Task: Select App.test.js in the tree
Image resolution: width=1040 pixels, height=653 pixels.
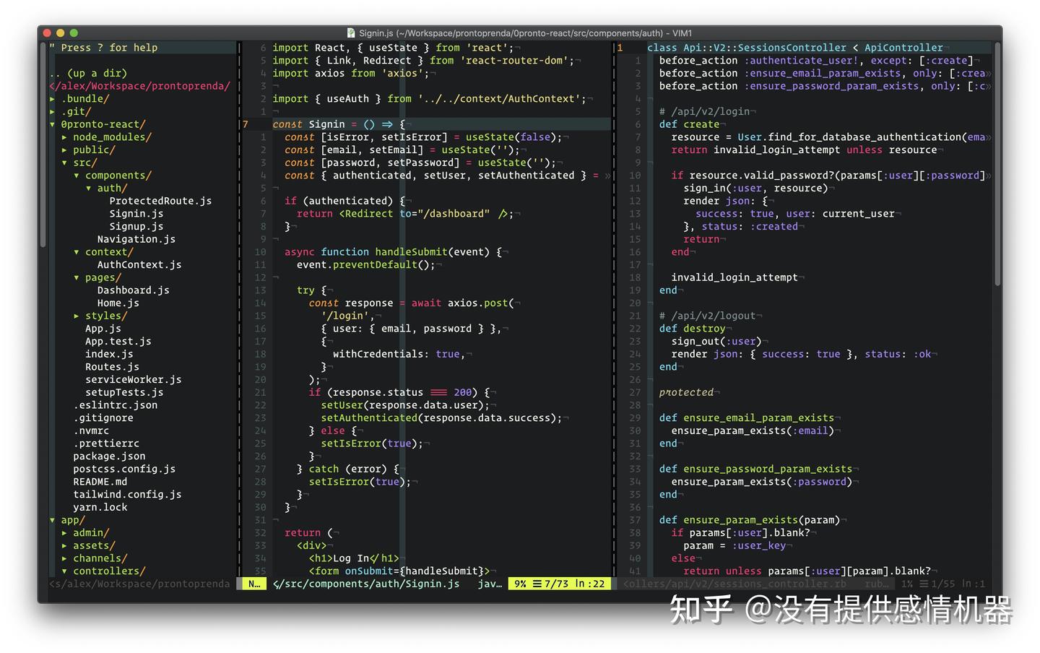Action: pos(118,342)
